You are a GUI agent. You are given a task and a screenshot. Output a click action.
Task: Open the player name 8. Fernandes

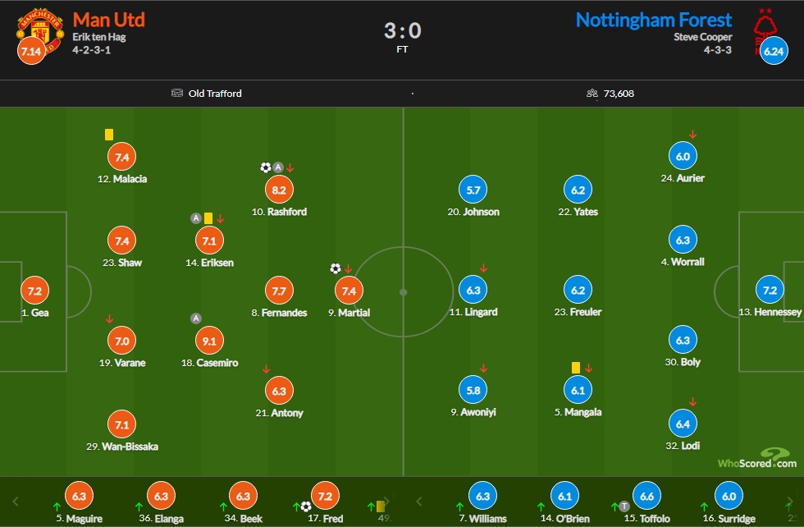tap(279, 313)
